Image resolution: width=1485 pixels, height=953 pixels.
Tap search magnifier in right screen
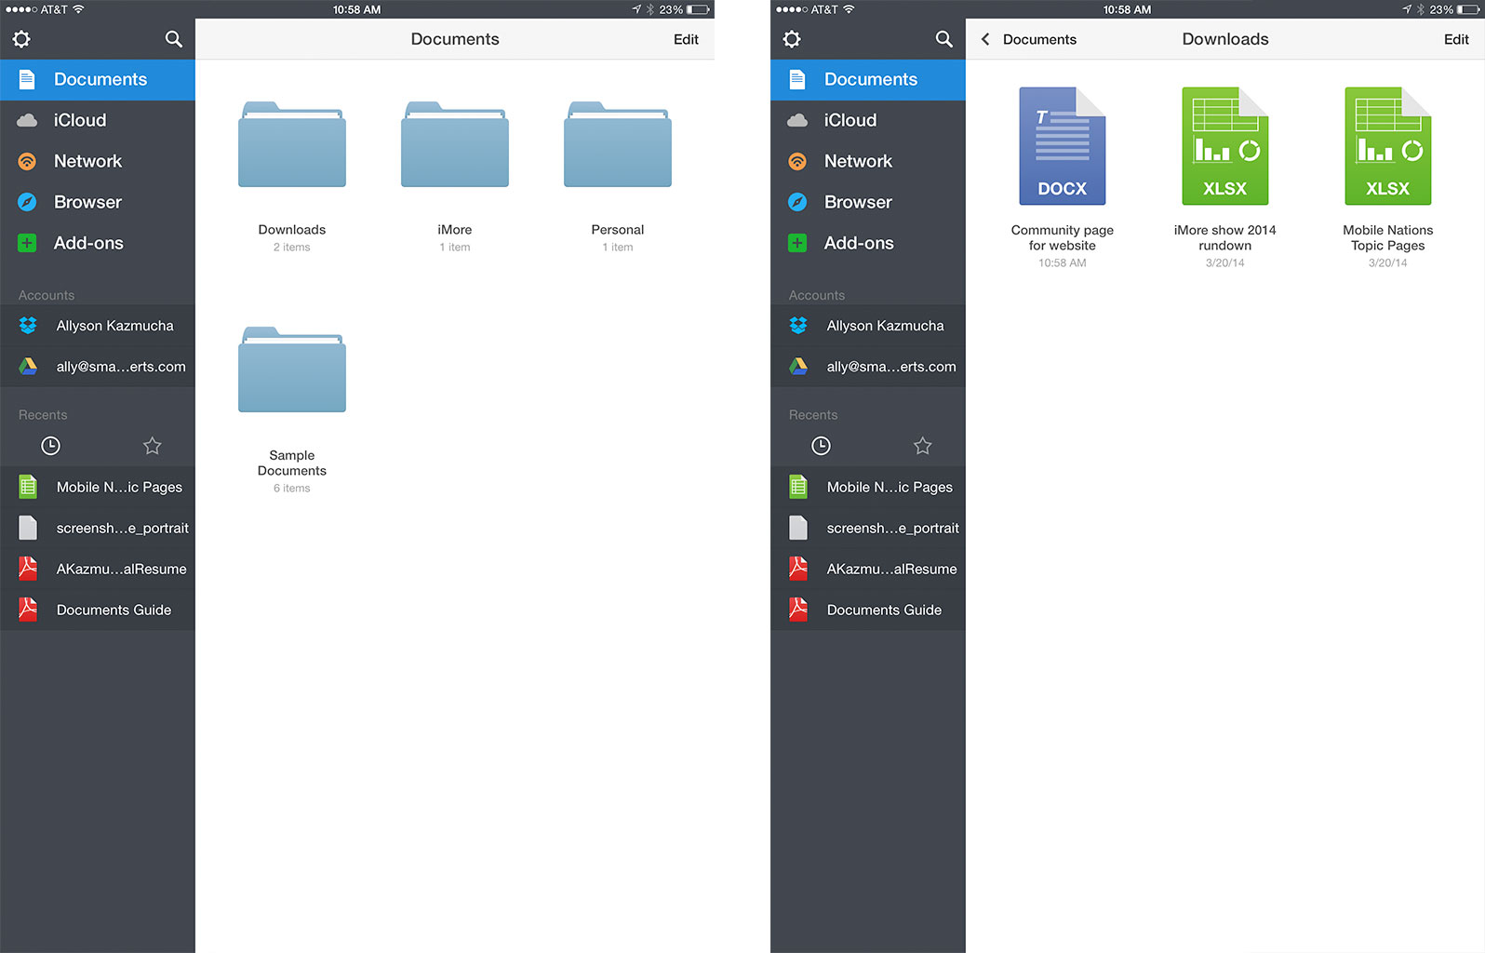[943, 39]
